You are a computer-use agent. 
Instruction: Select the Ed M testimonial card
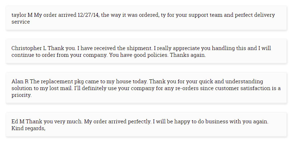[146, 125]
